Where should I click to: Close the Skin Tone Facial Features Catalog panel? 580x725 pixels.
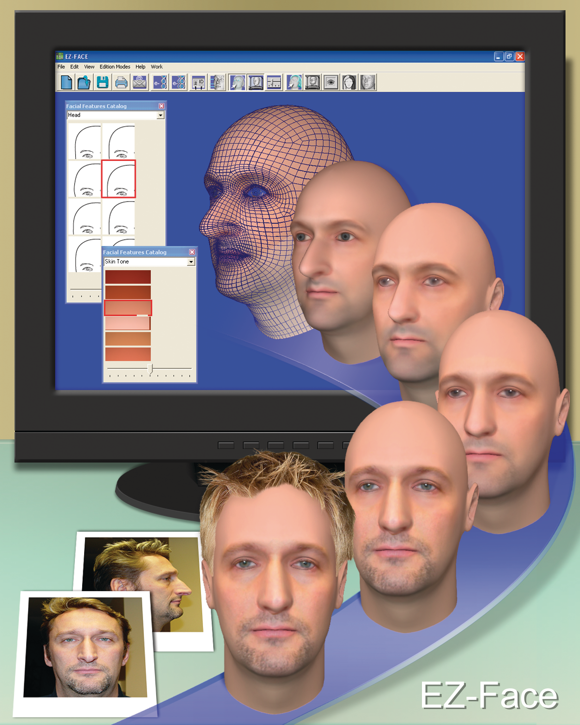click(x=192, y=252)
